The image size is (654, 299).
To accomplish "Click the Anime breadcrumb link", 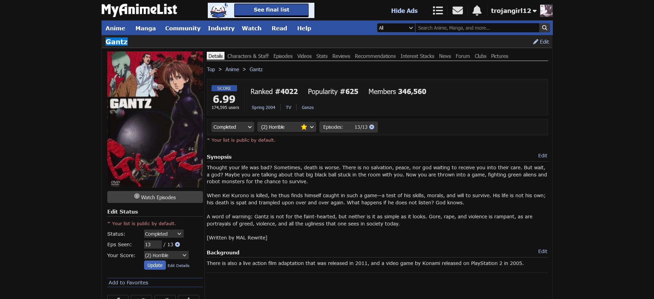I will point(232,69).
